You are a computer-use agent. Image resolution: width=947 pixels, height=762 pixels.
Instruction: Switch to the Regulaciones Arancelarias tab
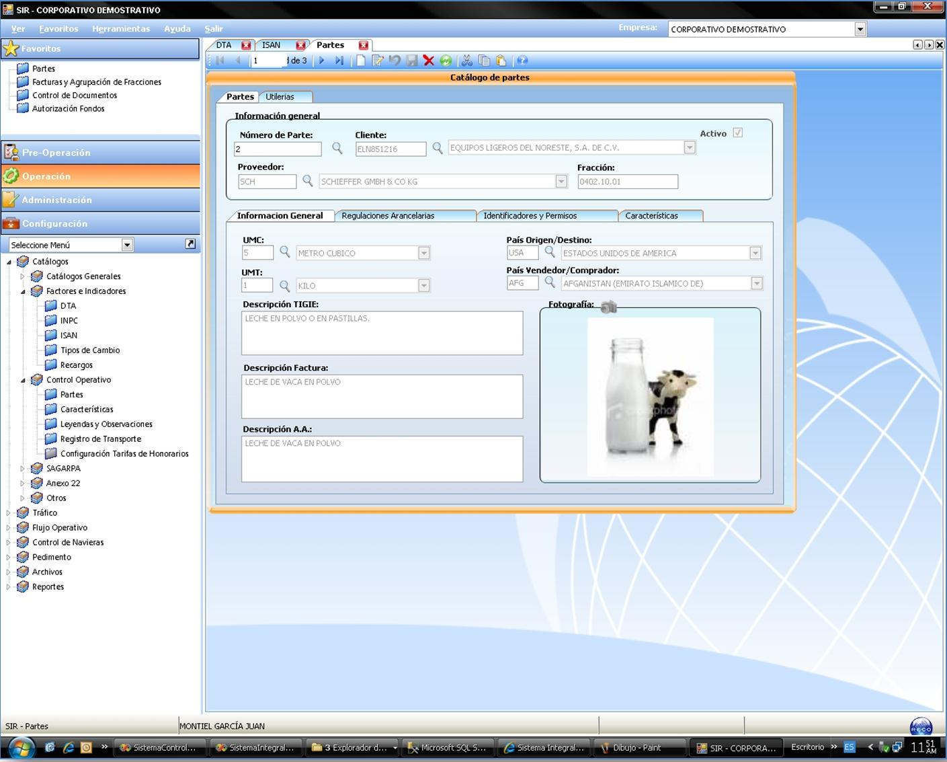point(388,216)
